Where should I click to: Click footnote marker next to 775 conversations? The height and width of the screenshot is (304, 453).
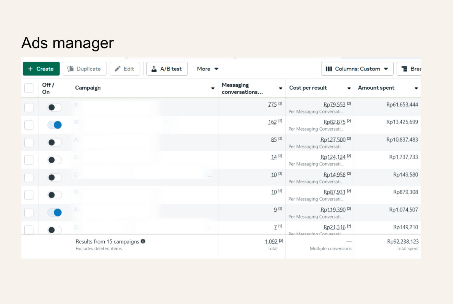pyautogui.click(x=280, y=103)
